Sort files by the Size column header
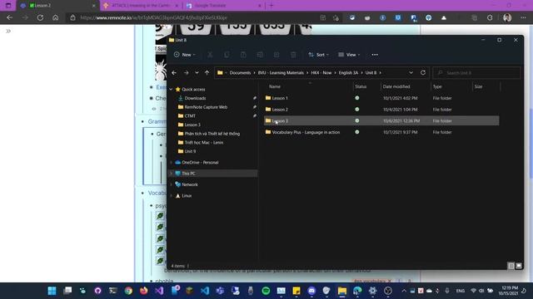 (x=478, y=86)
